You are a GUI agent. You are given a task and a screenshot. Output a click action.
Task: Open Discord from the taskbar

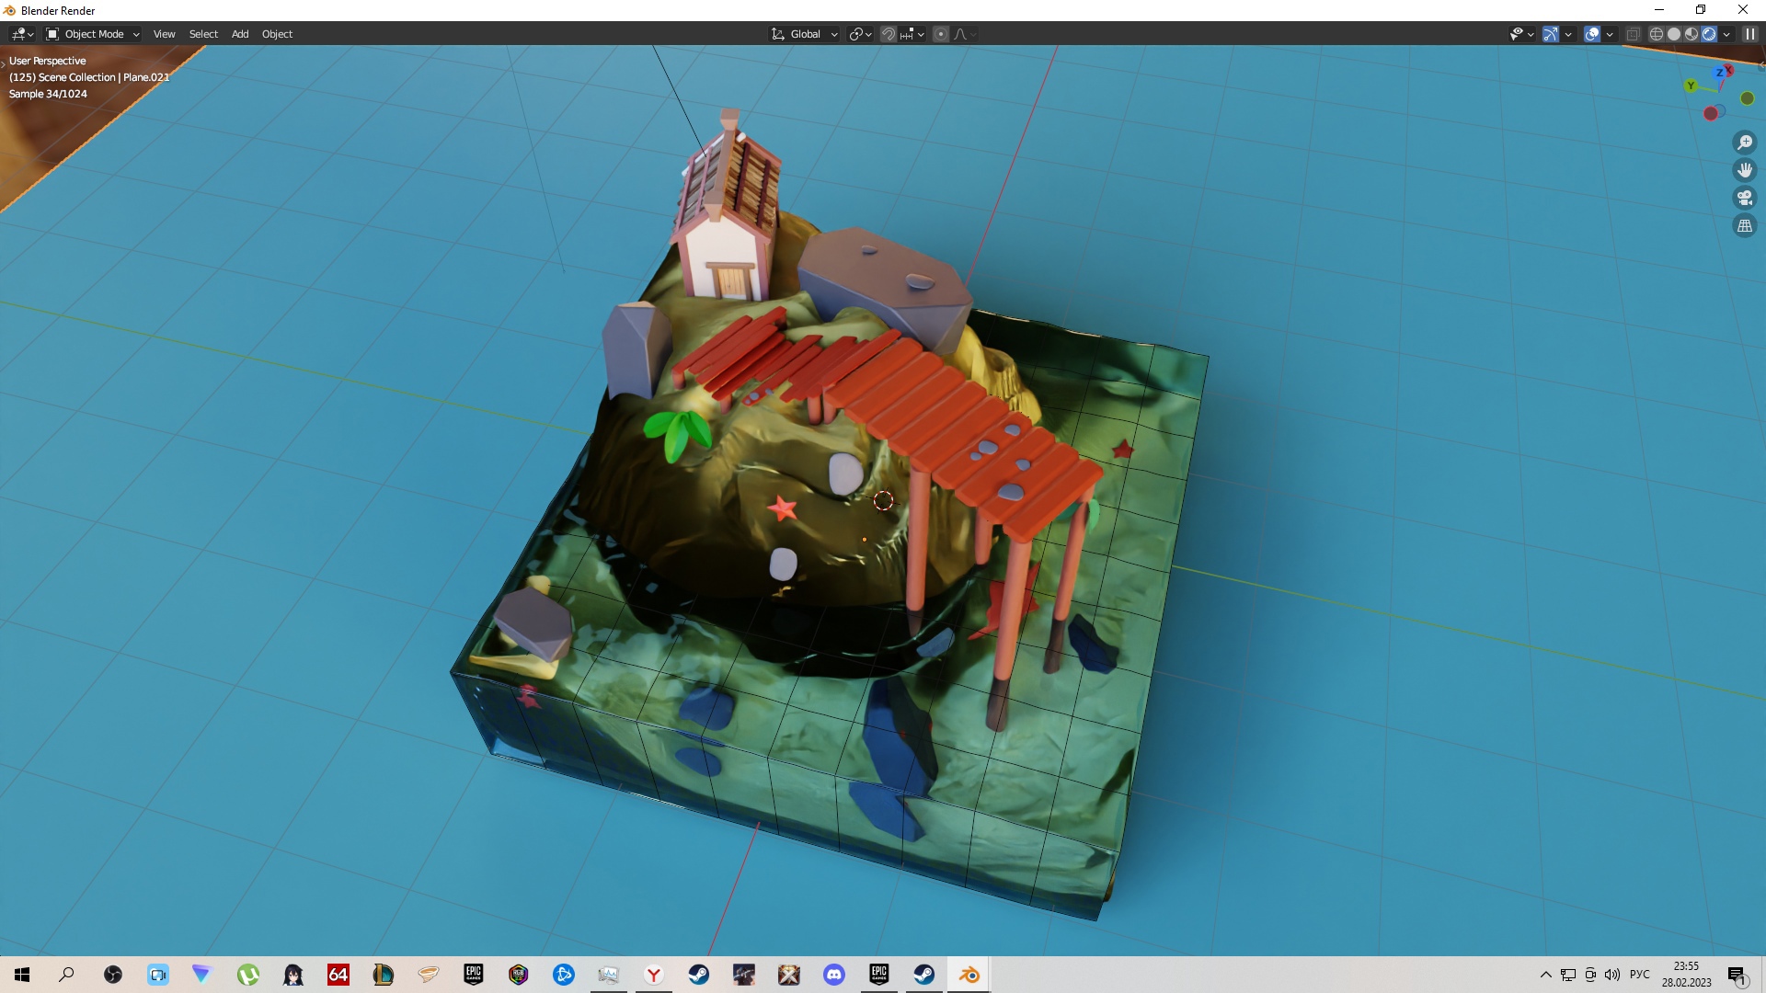pos(834,975)
